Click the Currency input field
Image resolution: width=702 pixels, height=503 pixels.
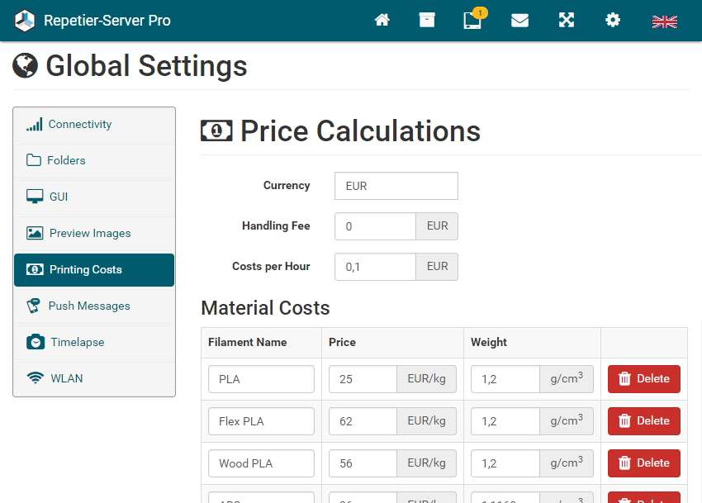[x=396, y=186]
